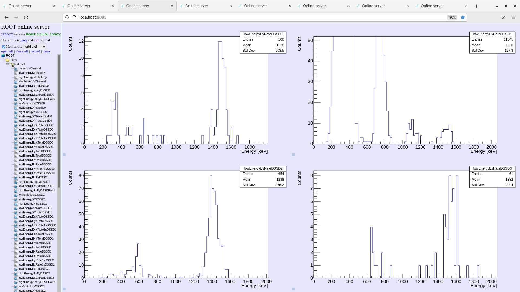
Task: Click the lowEnergyEyRateDSSD0 stats box
Action: coord(263,42)
